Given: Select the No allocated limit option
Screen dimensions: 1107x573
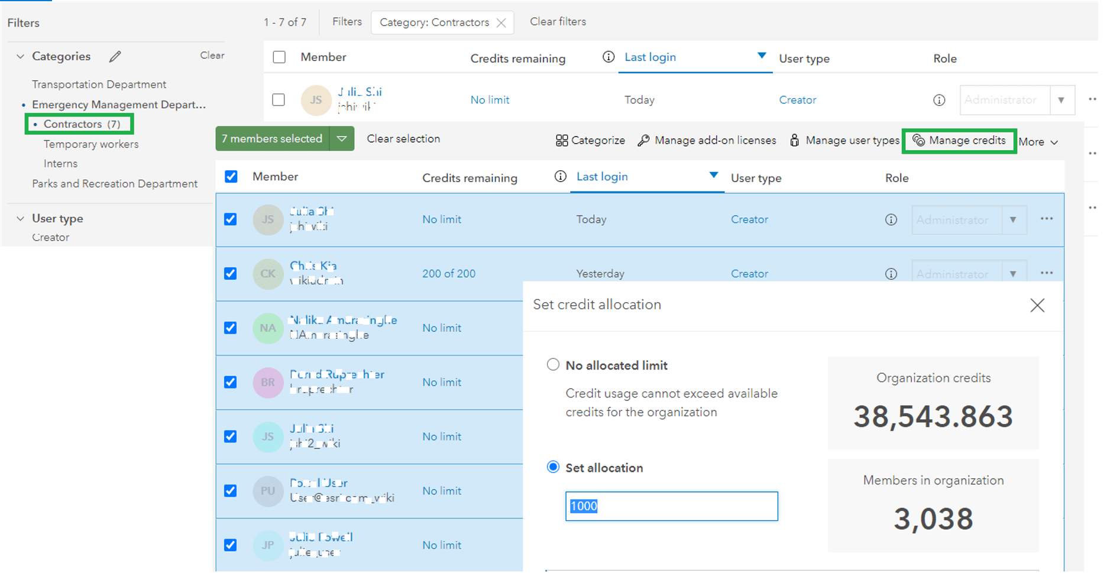Looking at the screenshot, I should pos(553,364).
